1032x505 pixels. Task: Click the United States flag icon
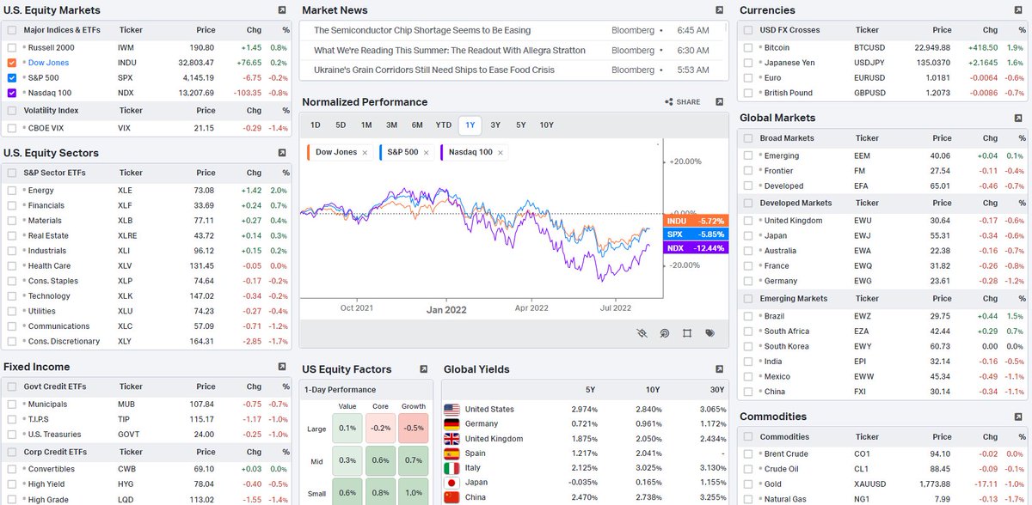click(x=451, y=409)
